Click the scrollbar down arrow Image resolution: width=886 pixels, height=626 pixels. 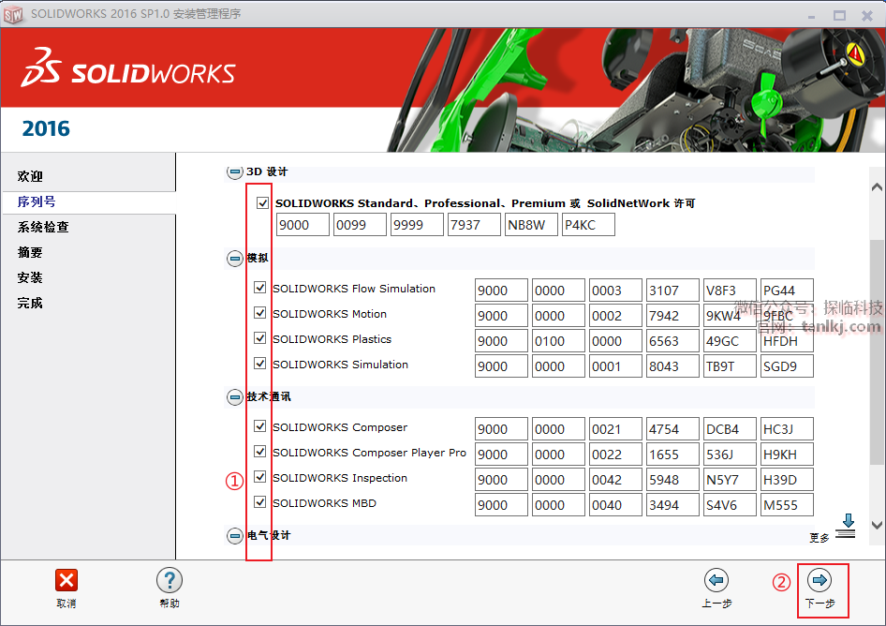click(x=877, y=526)
